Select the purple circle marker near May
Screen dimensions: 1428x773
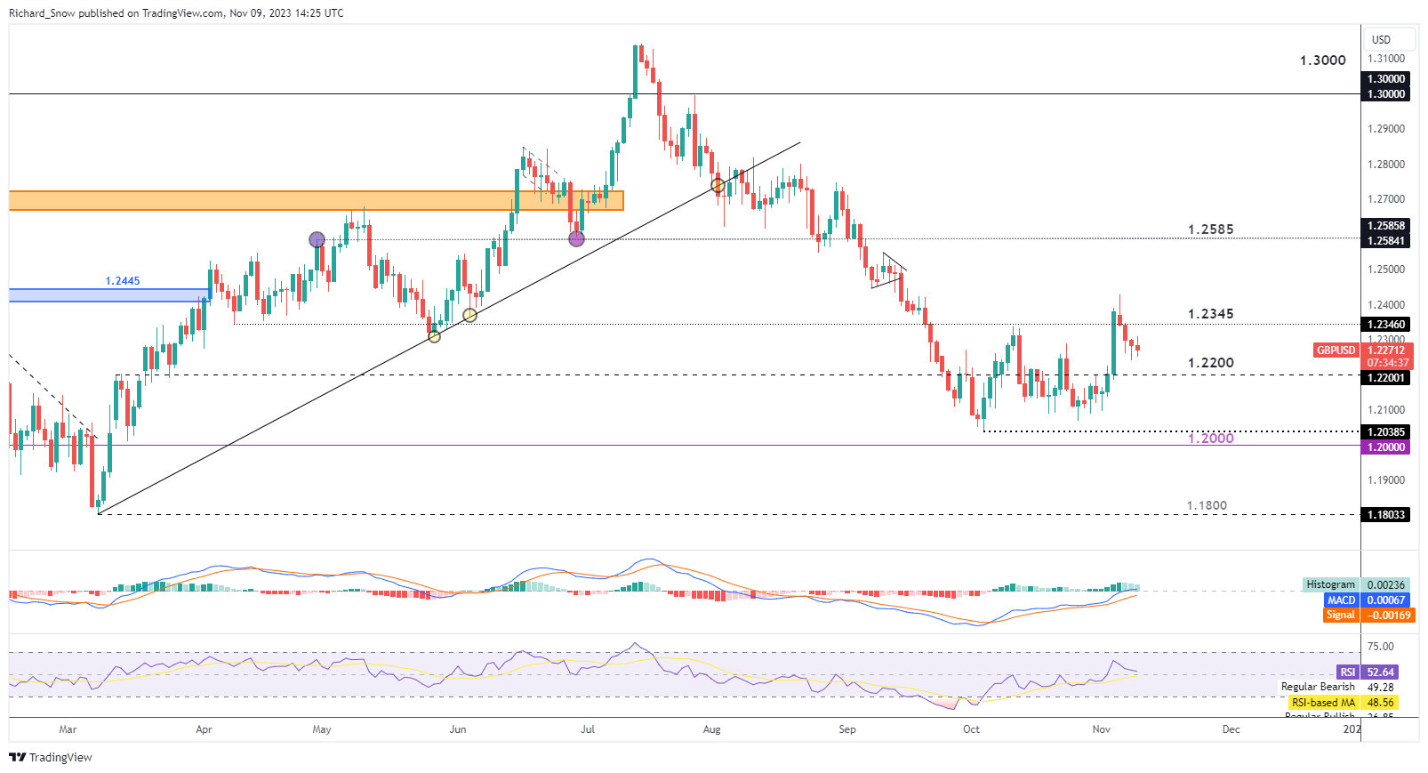point(317,239)
